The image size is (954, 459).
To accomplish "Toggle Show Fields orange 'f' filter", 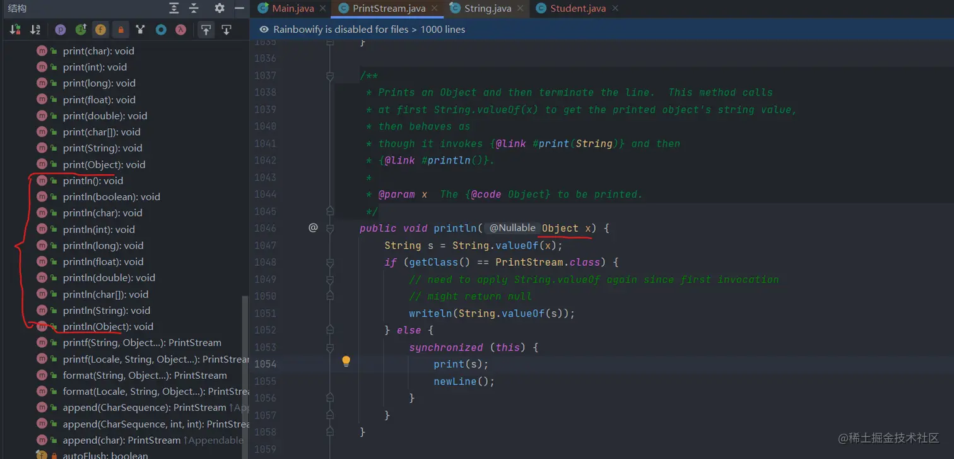I will point(100,30).
